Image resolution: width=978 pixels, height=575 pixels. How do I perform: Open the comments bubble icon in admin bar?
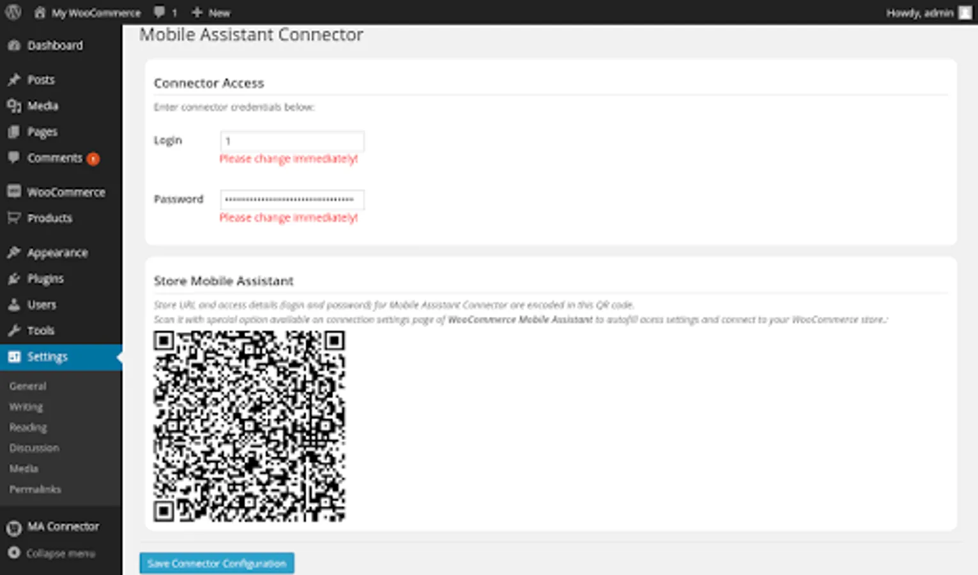[x=159, y=12]
